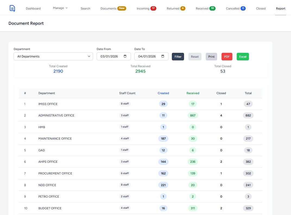This screenshot has height=215, width=291.
Task: Click the Total Received value 2945
Action: click(141, 71)
